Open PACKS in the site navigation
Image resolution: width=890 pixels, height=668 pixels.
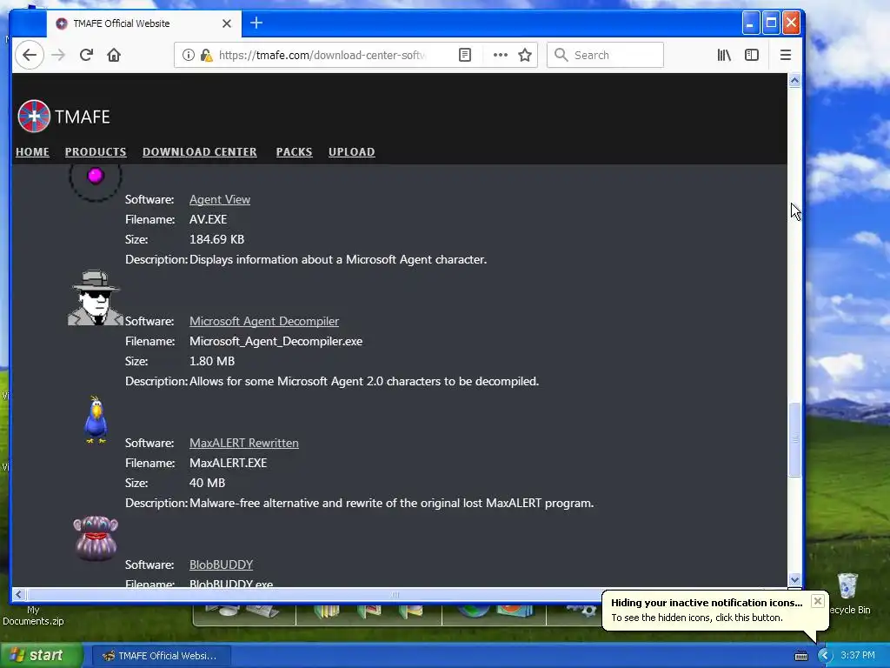294,151
